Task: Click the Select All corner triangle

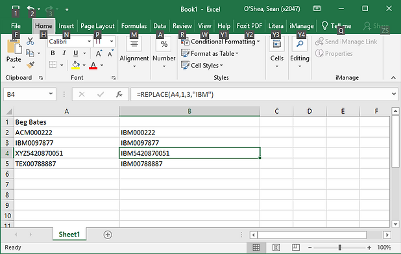Action: (x=10, y=112)
